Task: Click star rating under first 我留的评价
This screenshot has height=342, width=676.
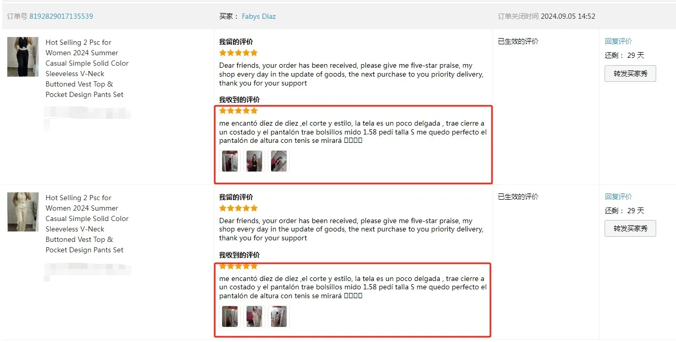Action: pos(238,53)
